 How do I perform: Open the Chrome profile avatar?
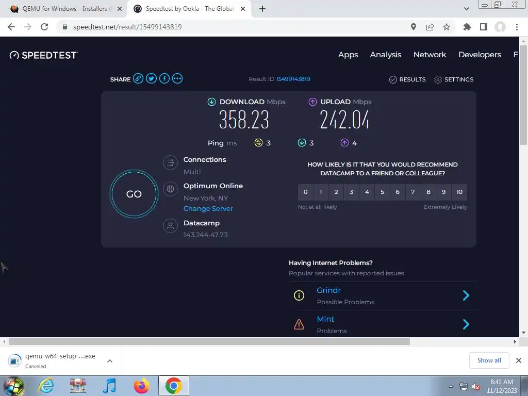pos(500,27)
